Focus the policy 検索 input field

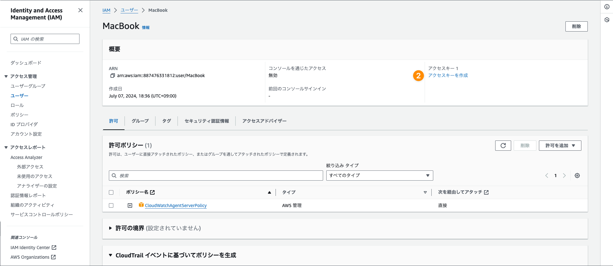(216, 176)
